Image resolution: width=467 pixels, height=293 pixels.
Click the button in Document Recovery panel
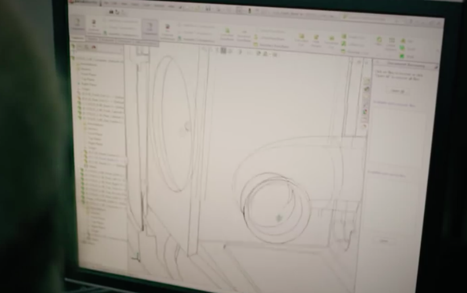coord(397,91)
